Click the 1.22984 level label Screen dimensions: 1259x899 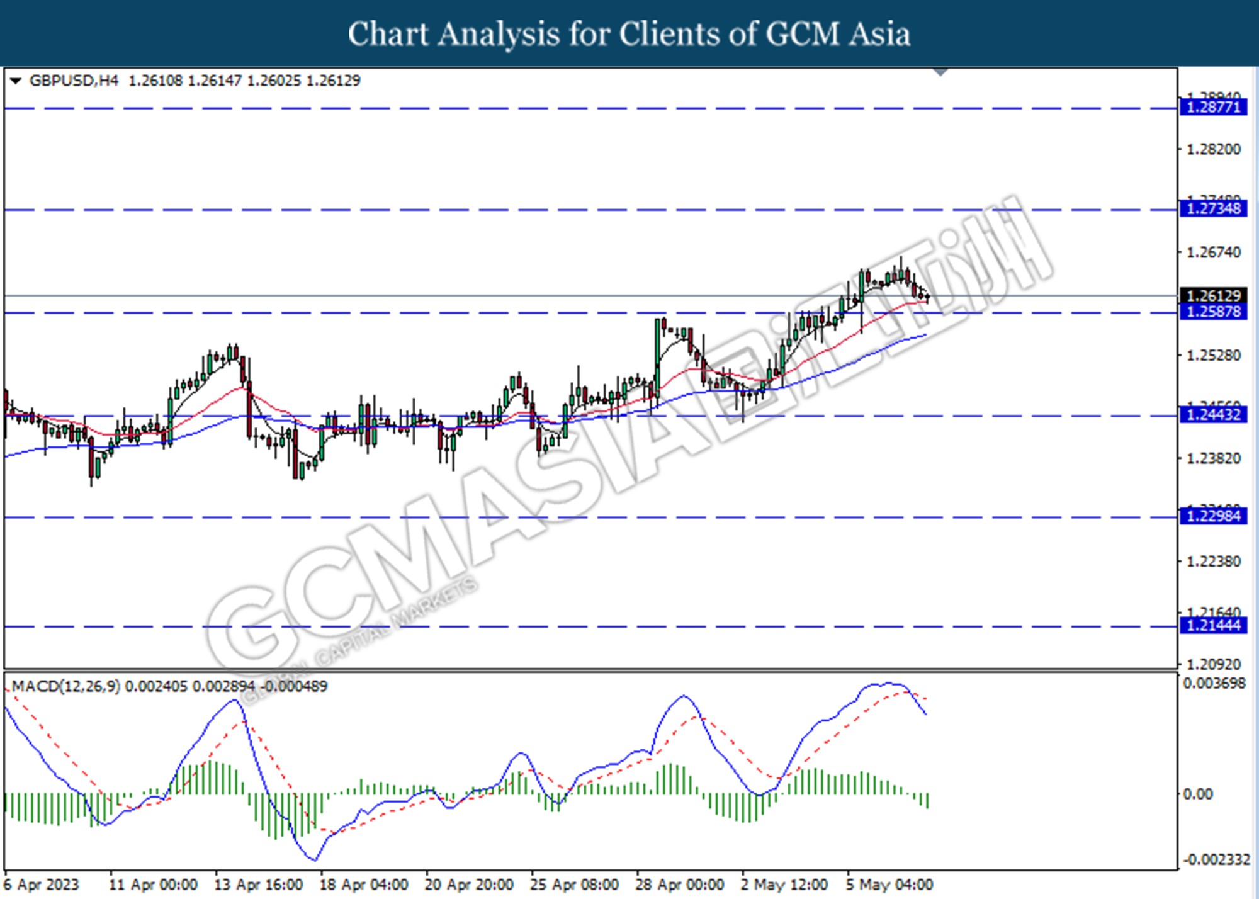coord(1213,516)
